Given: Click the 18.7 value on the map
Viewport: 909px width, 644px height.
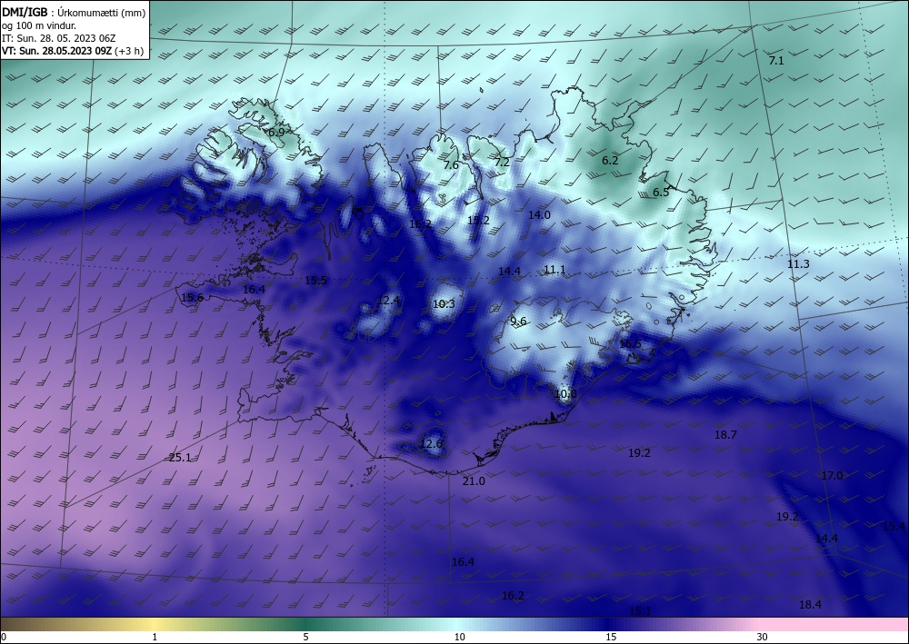Looking at the screenshot, I should (725, 434).
